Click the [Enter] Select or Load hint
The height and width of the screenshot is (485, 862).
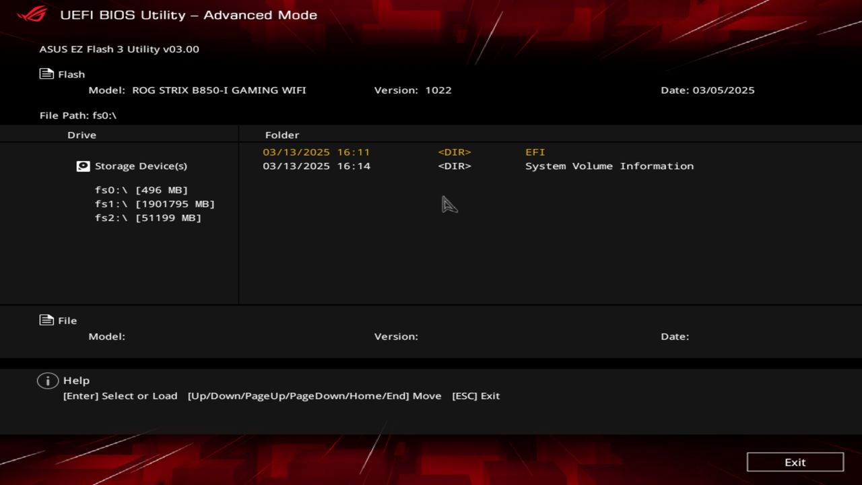click(x=120, y=396)
